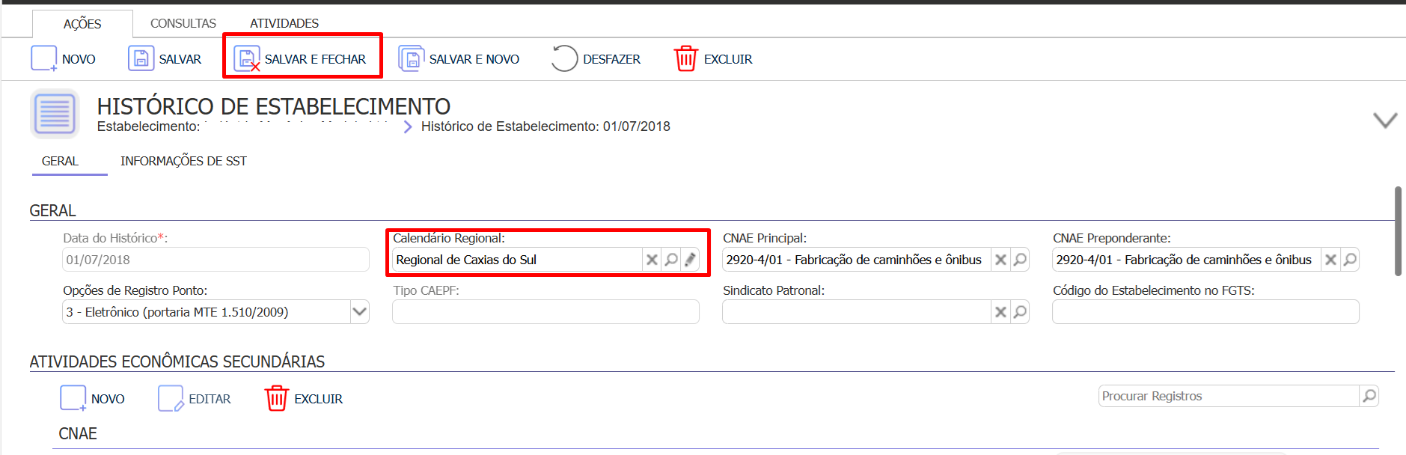The image size is (1406, 455).
Task: Edit the Calendário Regional with pencil icon
Action: (690, 260)
